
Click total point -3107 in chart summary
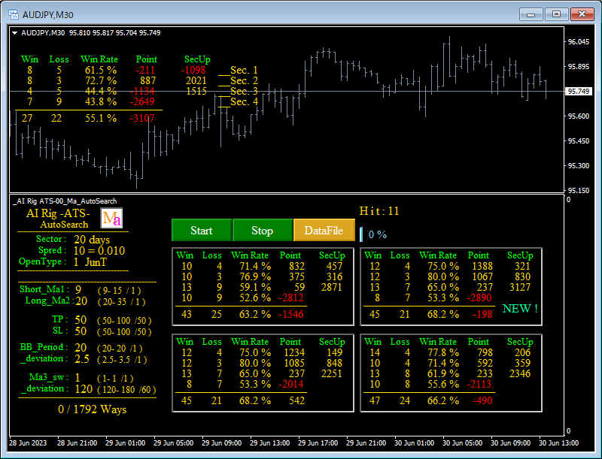click(142, 118)
